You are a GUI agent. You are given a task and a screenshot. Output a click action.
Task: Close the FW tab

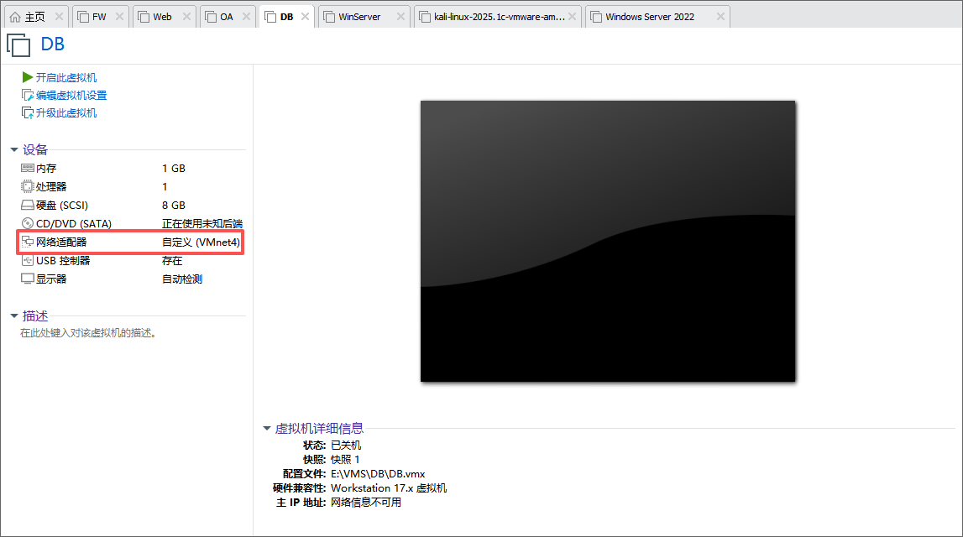click(x=120, y=17)
